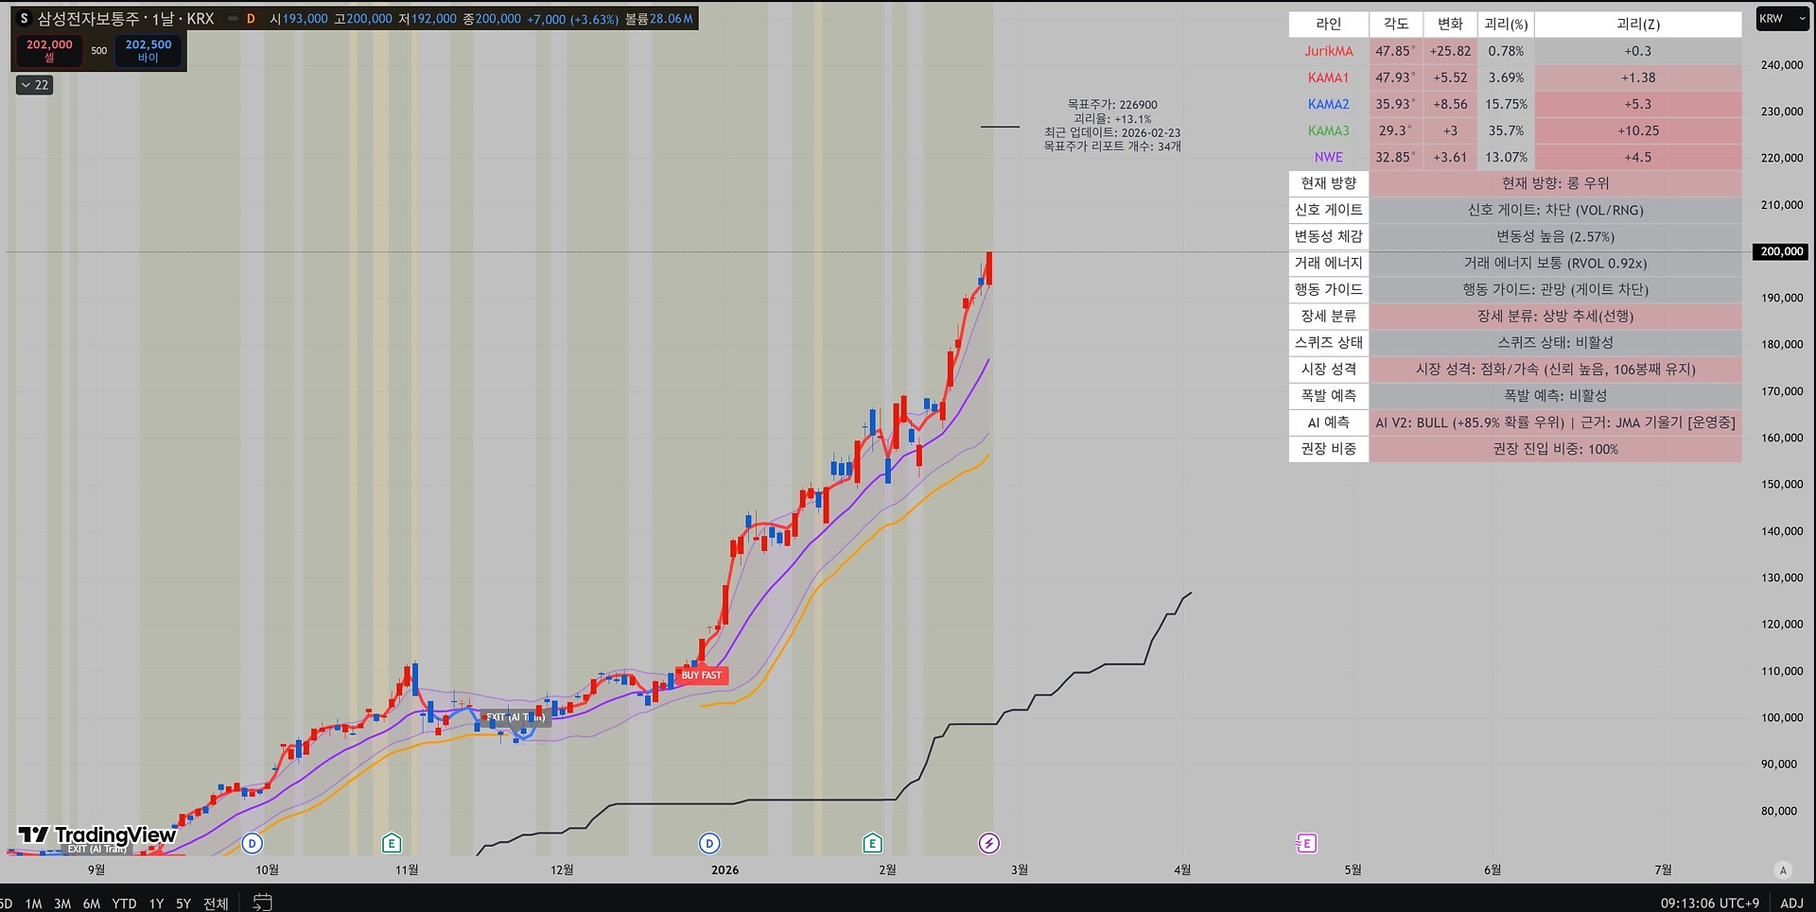Viewport: 1816px width, 912px height.
Task: Click the 종200,000 close price in the header
Action: click(492, 19)
